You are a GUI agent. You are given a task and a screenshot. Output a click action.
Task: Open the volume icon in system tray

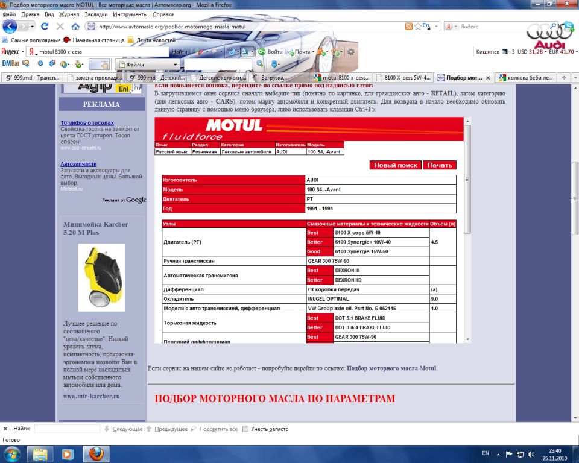pos(531,454)
